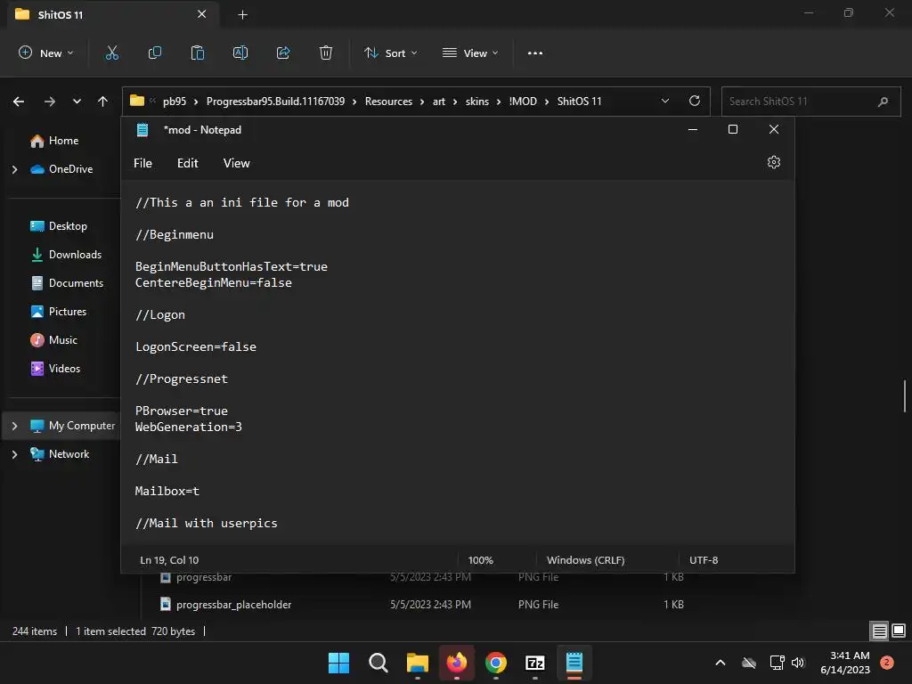Select Home in navigation pane
912x684 pixels.
54,141
